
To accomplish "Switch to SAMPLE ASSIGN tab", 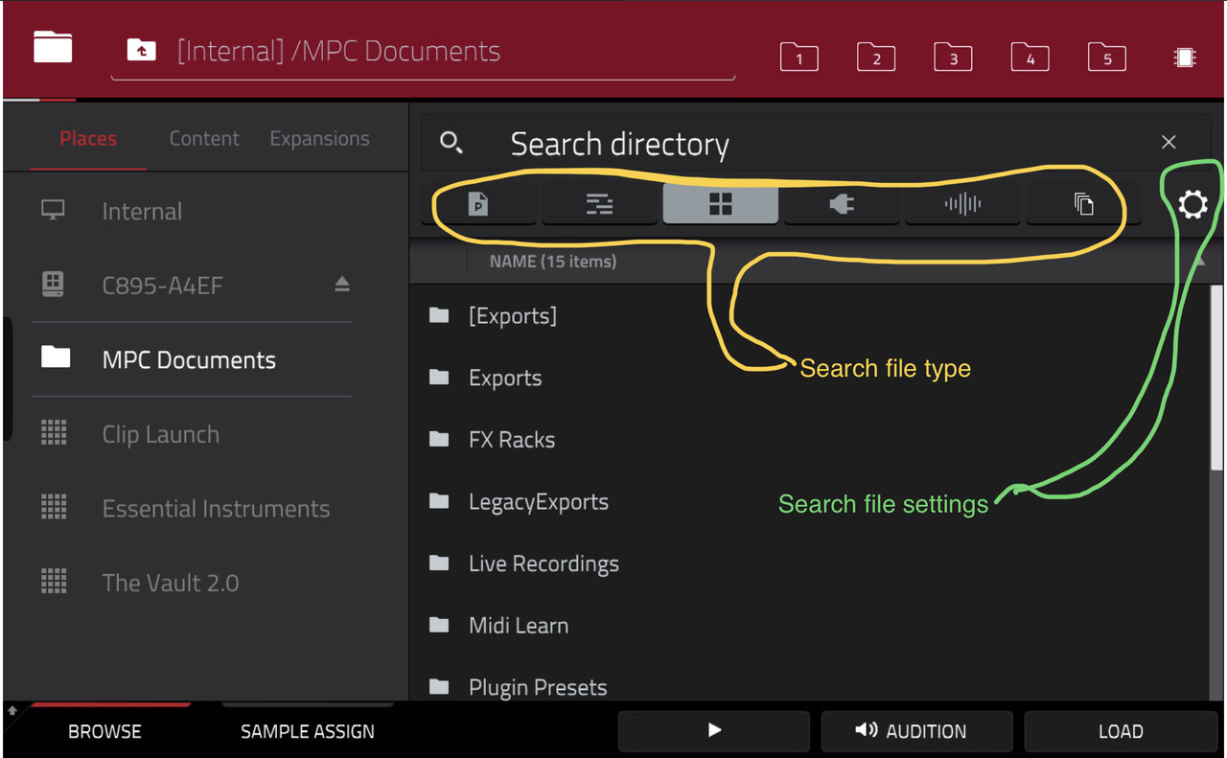I will [x=308, y=731].
